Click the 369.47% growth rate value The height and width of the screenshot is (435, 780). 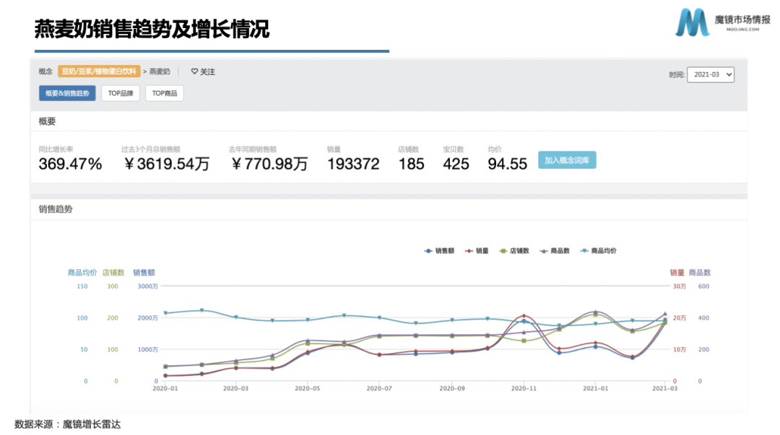[x=70, y=164]
